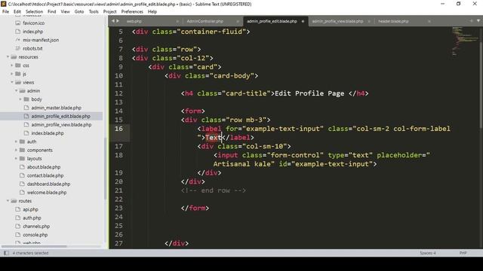Screen dimensions: 483x271
Task: Open the tab list dropdown arrow
Action: click(478, 21)
